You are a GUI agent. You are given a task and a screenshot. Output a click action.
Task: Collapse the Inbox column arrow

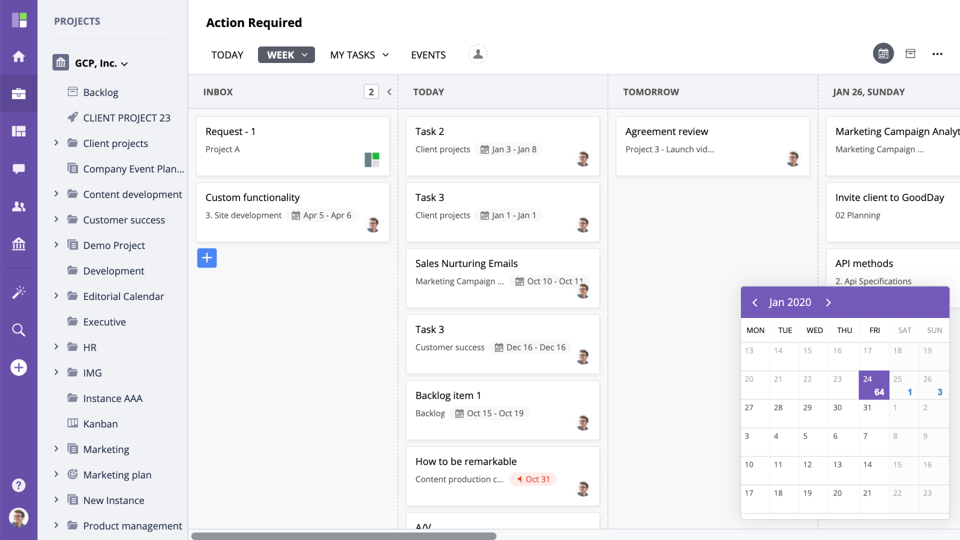click(389, 92)
